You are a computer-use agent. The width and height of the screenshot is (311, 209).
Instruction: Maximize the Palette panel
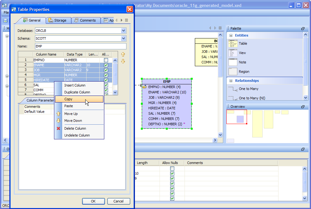pyautogui.click(x=303, y=28)
